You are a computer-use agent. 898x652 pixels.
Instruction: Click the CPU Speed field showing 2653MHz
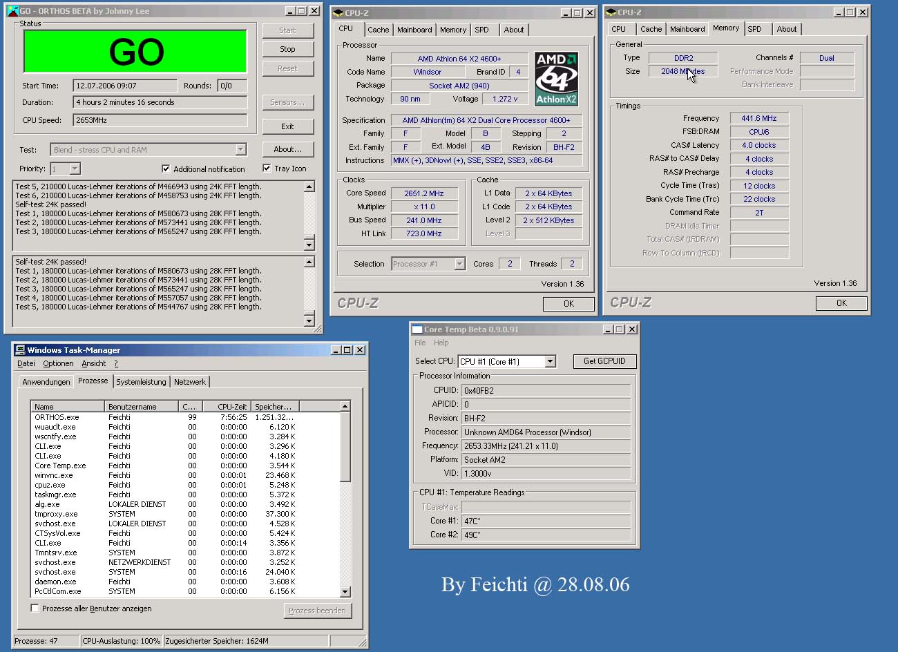(x=160, y=119)
